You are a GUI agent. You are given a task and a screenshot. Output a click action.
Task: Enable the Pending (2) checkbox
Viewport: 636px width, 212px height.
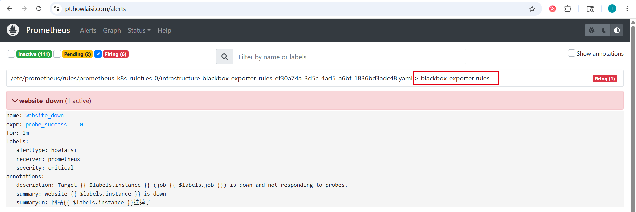pos(57,54)
